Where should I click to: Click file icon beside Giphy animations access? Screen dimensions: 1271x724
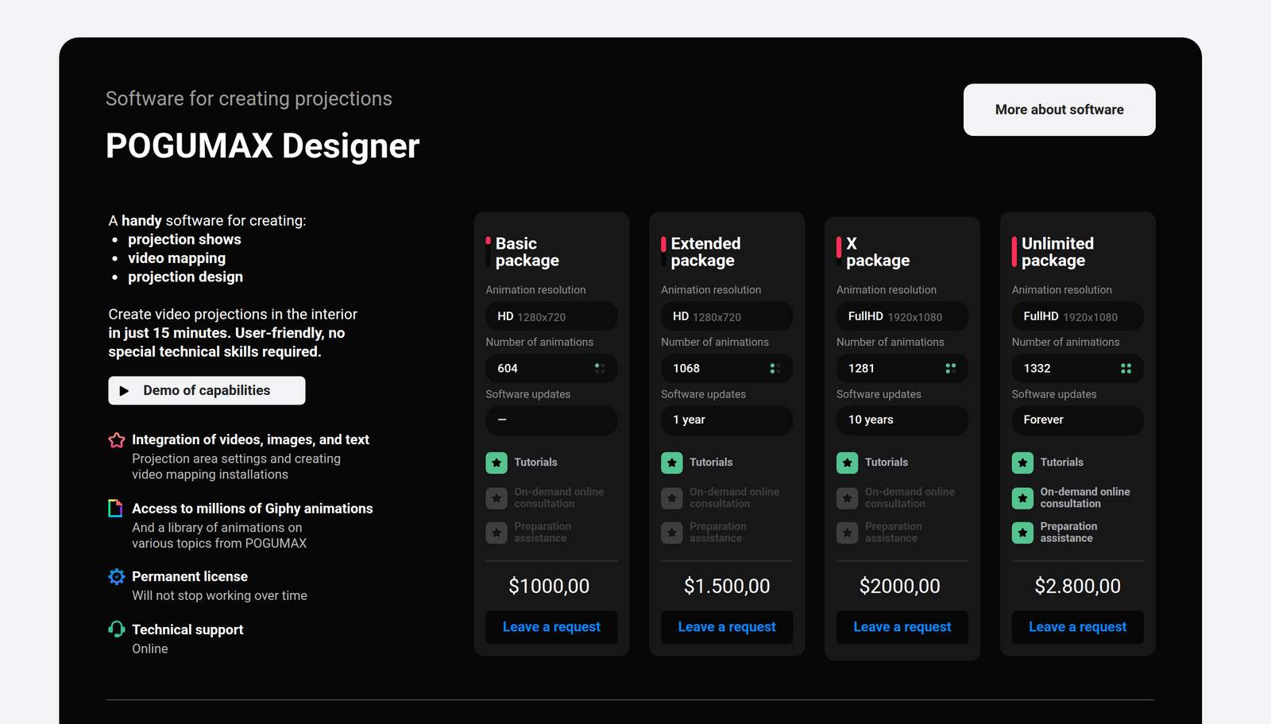coord(116,509)
